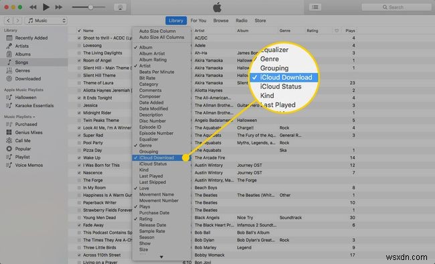Image resolution: width=435 pixels, height=264 pixels.
Task: Toggle iCloud Download column in menu
Action: coord(161,158)
